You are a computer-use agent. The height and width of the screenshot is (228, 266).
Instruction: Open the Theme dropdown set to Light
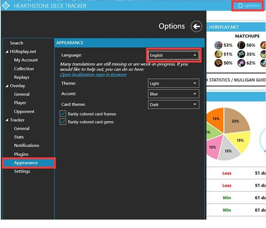click(x=173, y=83)
